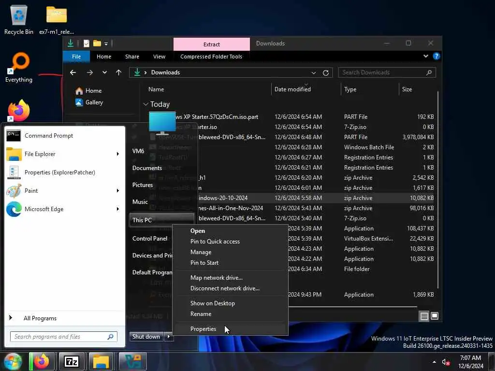Open Pictures from the Start menu
495x371 pixels.
tap(143, 185)
